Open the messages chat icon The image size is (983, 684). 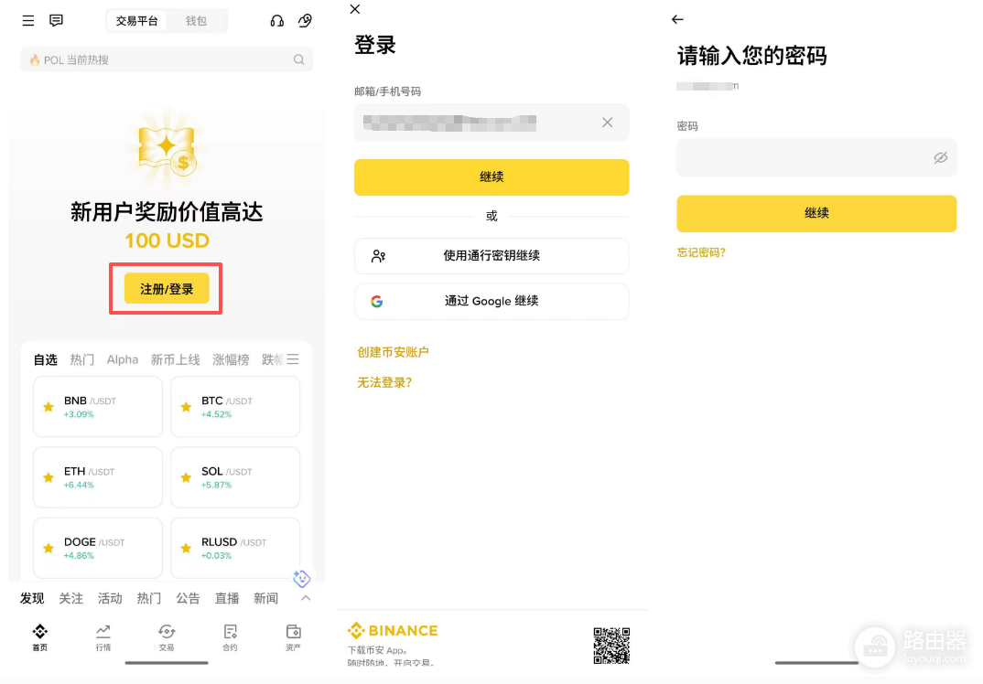(x=57, y=21)
